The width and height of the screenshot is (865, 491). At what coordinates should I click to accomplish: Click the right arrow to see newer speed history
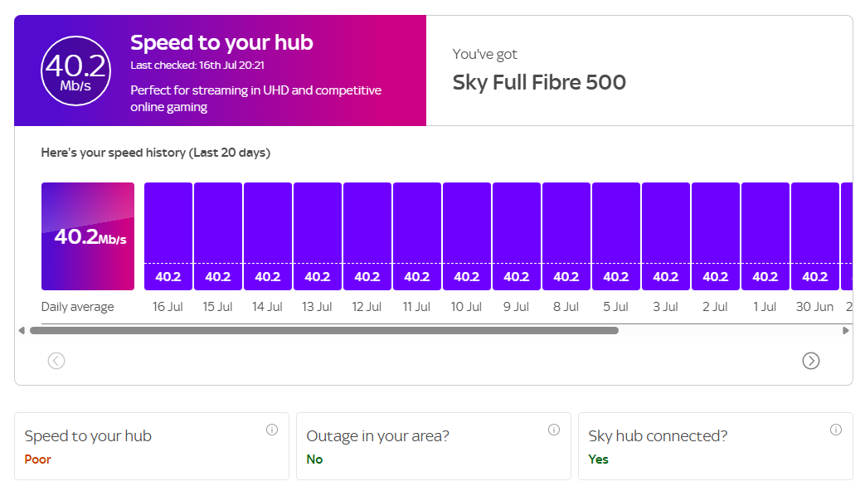coord(810,361)
